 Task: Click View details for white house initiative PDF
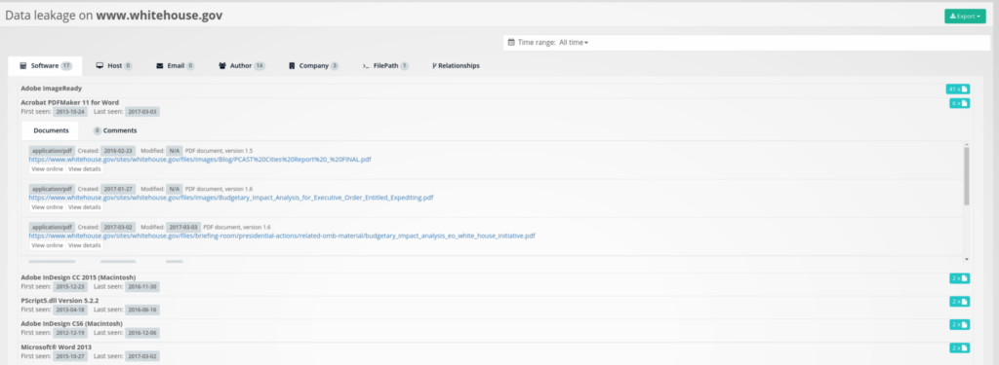click(84, 245)
